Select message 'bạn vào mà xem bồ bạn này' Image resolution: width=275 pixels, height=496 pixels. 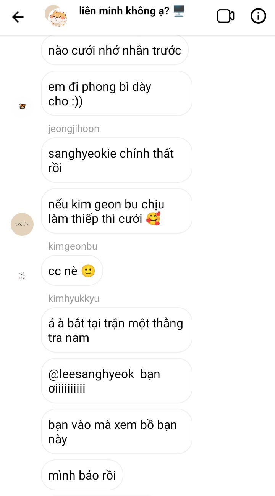[x=116, y=432]
